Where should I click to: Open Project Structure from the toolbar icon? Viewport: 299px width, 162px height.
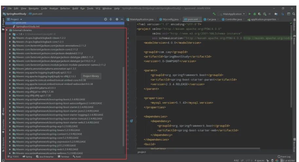pyautogui.click(x=276, y=14)
